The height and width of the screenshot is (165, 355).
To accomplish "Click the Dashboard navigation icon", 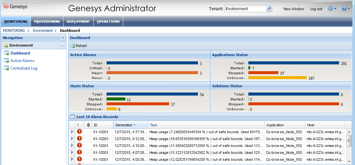I will 7,53.
